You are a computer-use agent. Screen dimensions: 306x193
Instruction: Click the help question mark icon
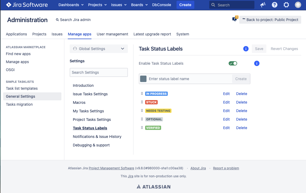coord(274,5)
